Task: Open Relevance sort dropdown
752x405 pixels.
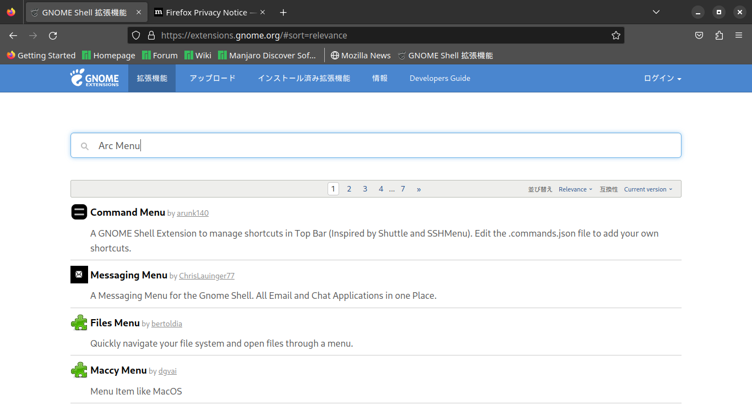Action: (x=575, y=189)
